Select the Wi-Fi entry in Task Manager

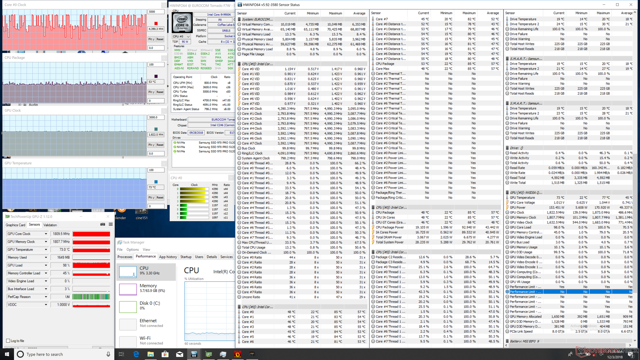pos(146,341)
